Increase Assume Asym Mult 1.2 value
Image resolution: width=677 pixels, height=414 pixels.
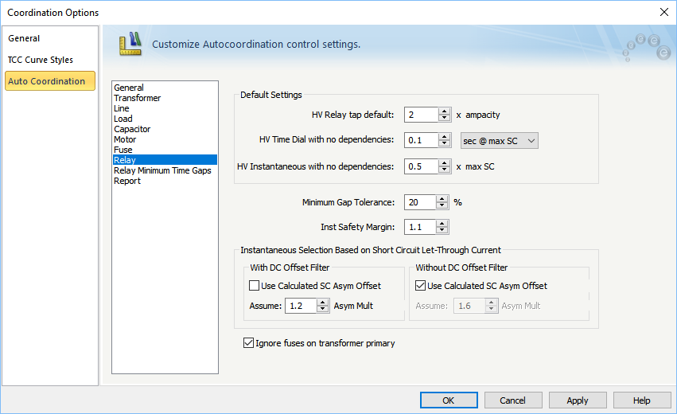[322, 302]
